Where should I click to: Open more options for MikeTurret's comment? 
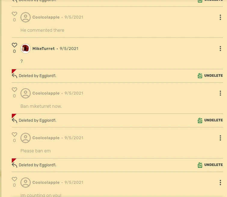click(x=220, y=49)
